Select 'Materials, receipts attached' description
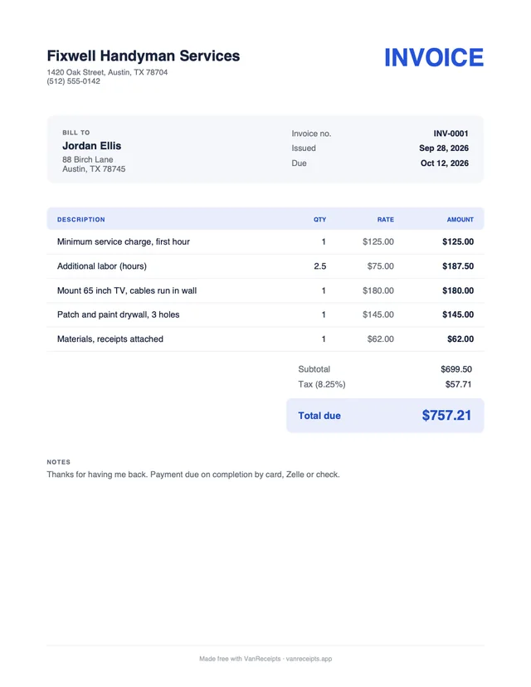The width and height of the screenshot is (531, 687). pyautogui.click(x=110, y=339)
